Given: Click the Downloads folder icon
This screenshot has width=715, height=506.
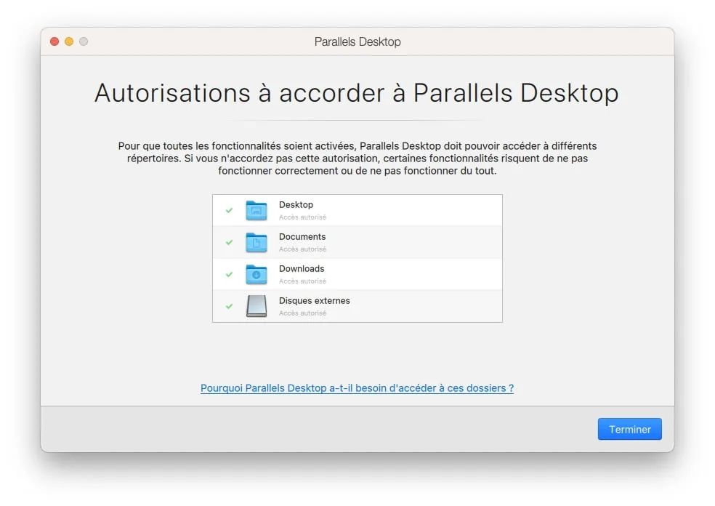Looking at the screenshot, I should 256,274.
